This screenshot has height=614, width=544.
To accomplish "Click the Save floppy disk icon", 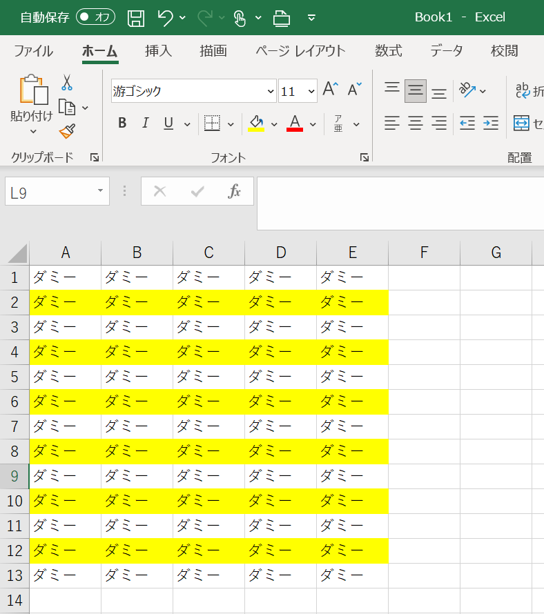I will coord(137,17).
